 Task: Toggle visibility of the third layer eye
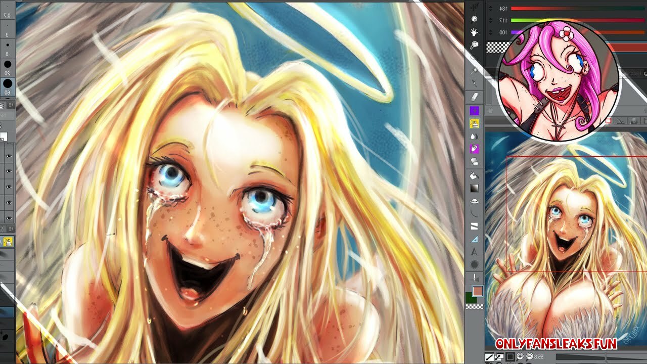[9, 187]
